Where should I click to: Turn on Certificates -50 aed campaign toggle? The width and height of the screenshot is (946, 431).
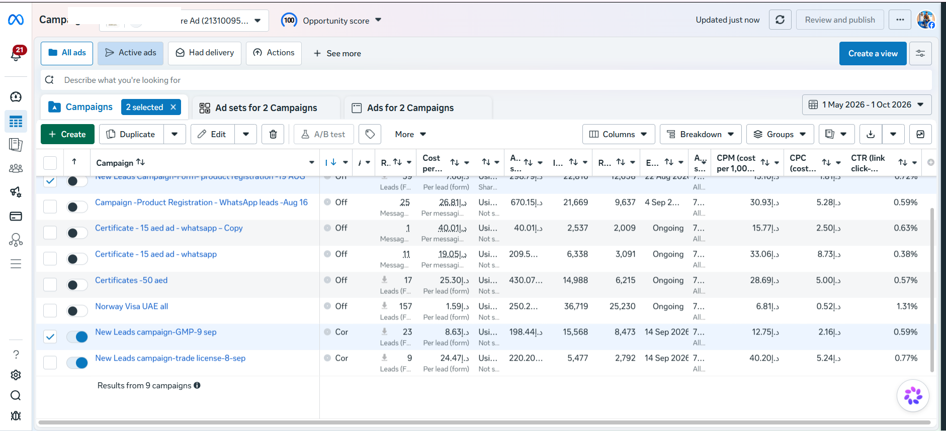coord(77,285)
